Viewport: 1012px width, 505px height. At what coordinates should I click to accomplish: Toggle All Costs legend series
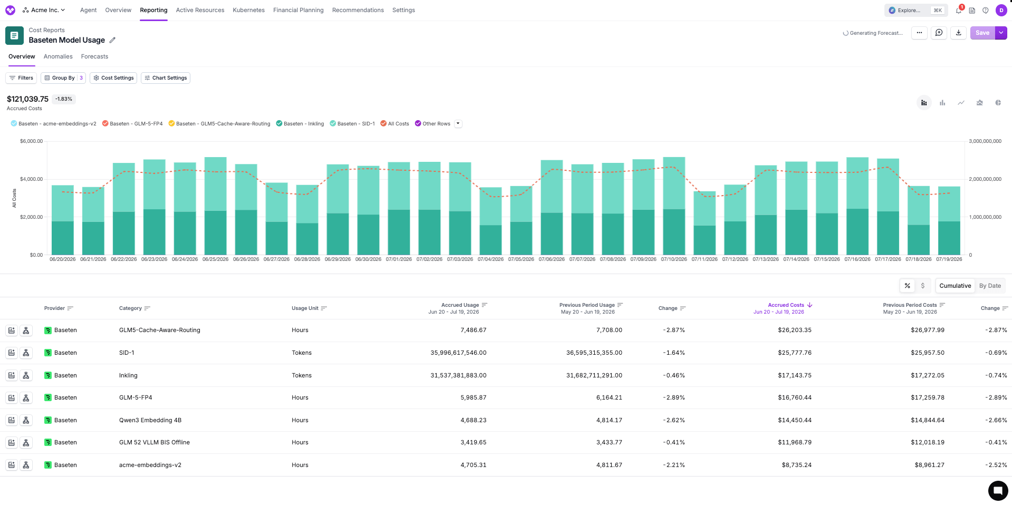point(394,124)
